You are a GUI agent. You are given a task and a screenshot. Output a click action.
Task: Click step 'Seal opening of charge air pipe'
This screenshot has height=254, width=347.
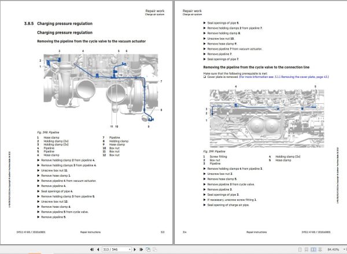coord(228,205)
